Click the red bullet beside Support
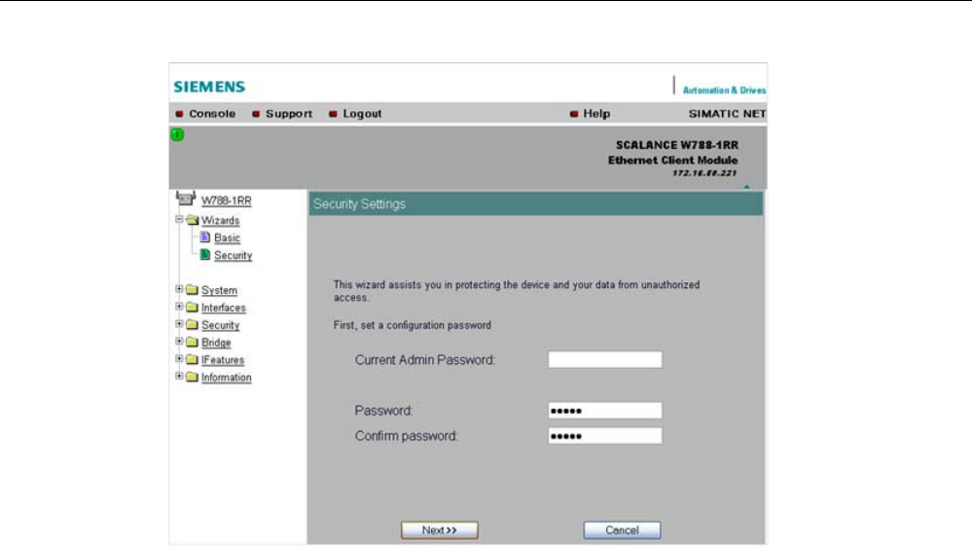 [x=256, y=114]
